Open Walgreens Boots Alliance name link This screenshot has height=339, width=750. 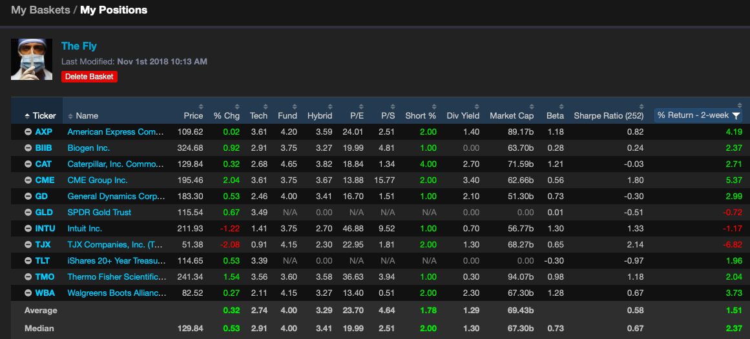(117, 293)
